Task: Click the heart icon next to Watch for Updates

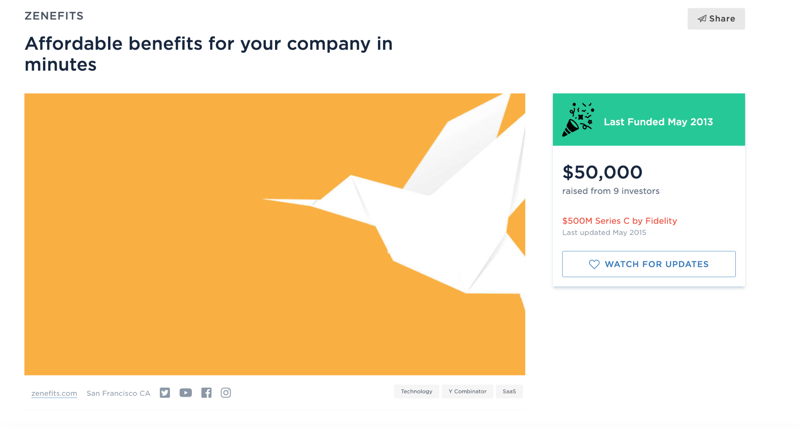Action: [x=594, y=264]
